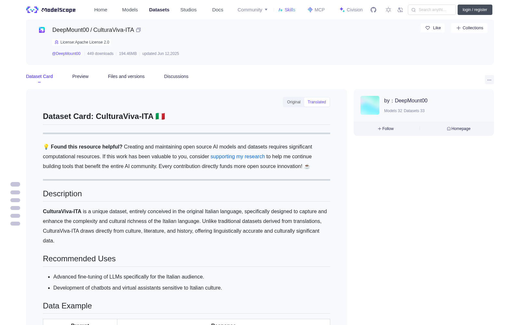520x325 pixels.
Task: Open the Discussions tab
Action: 176,76
